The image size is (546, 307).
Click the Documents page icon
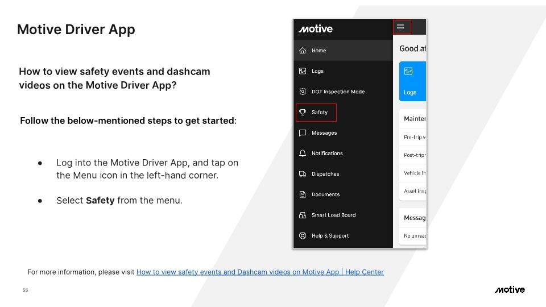(303, 194)
